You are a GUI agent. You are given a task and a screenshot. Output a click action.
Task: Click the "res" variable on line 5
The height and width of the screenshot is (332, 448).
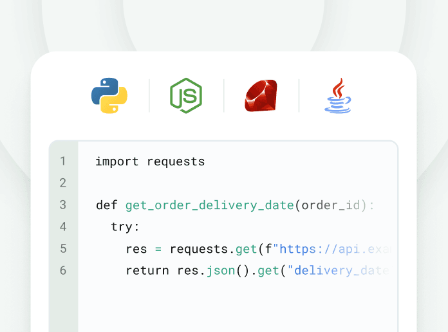tap(136, 249)
